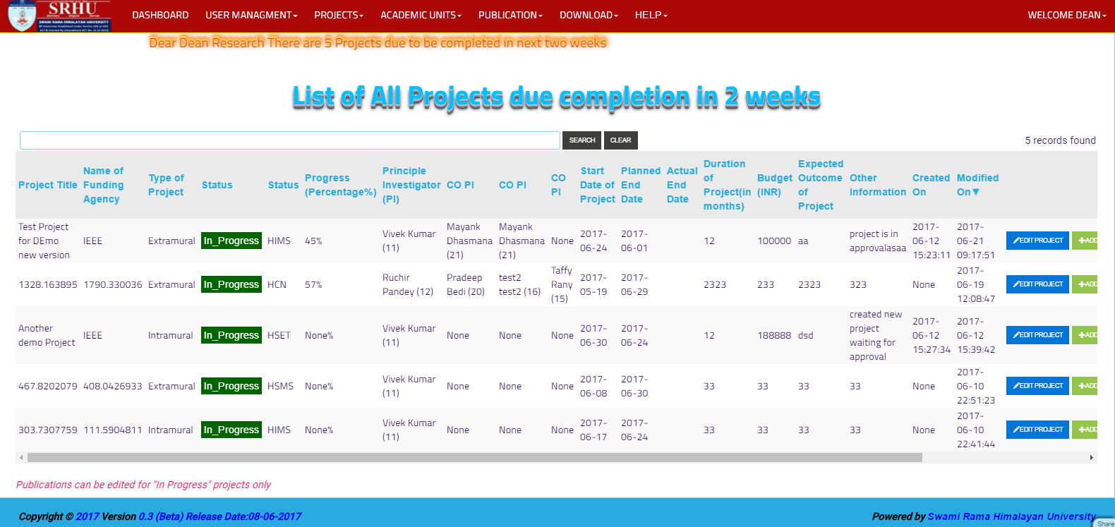Sort by Planned End Date header
Screen dimensions: 1115x527
[640, 185]
